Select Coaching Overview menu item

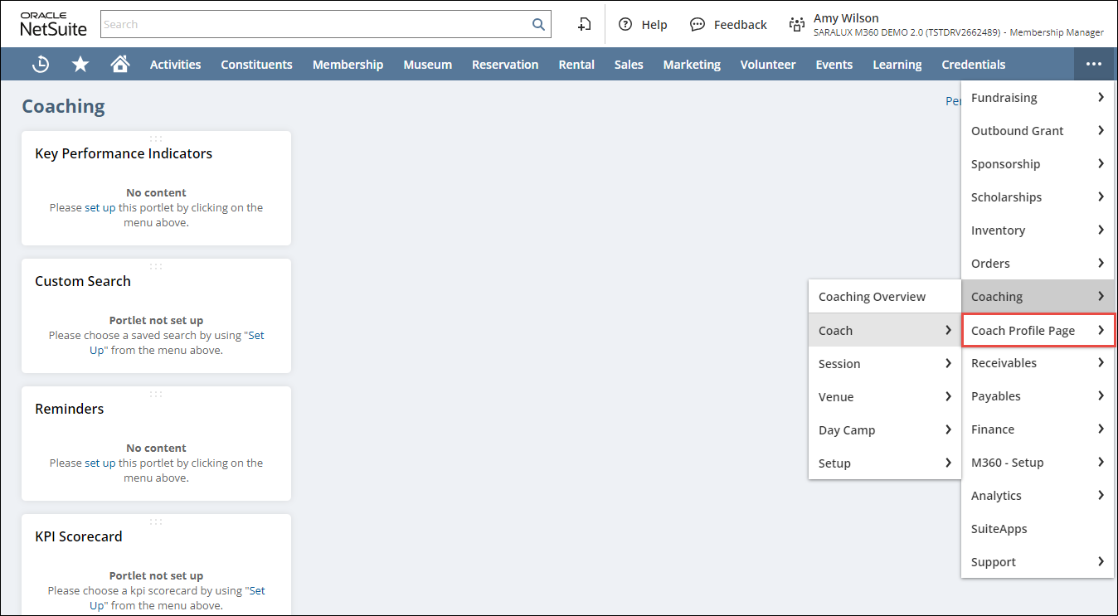coord(872,297)
